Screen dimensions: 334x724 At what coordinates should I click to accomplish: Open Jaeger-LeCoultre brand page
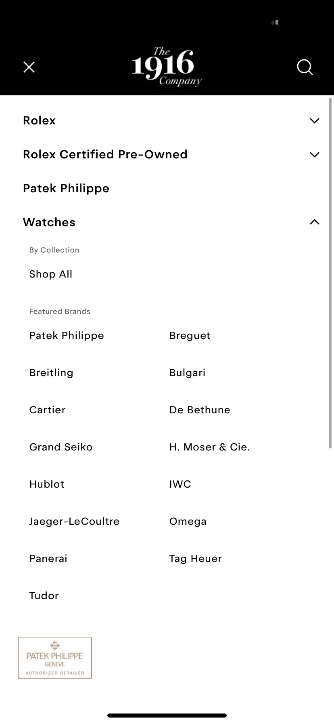pyautogui.click(x=75, y=522)
